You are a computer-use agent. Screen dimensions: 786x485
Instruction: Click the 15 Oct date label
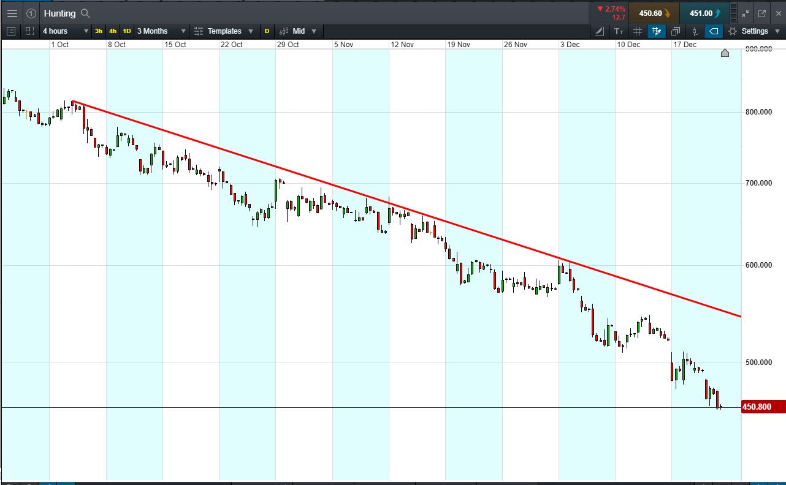tap(175, 45)
